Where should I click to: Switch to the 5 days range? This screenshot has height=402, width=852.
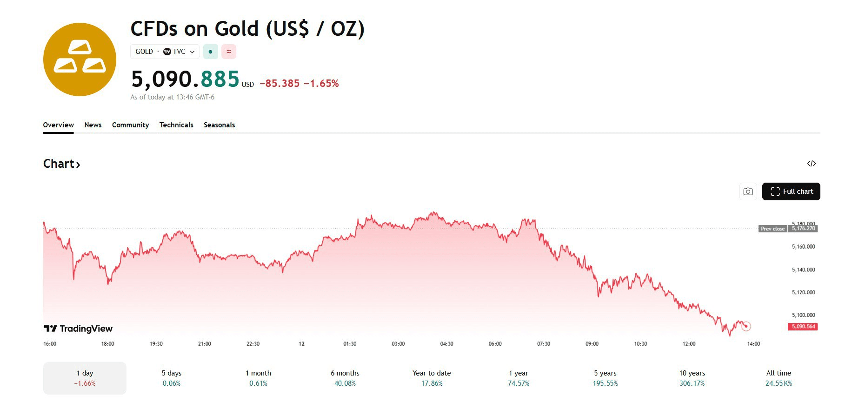click(x=171, y=378)
